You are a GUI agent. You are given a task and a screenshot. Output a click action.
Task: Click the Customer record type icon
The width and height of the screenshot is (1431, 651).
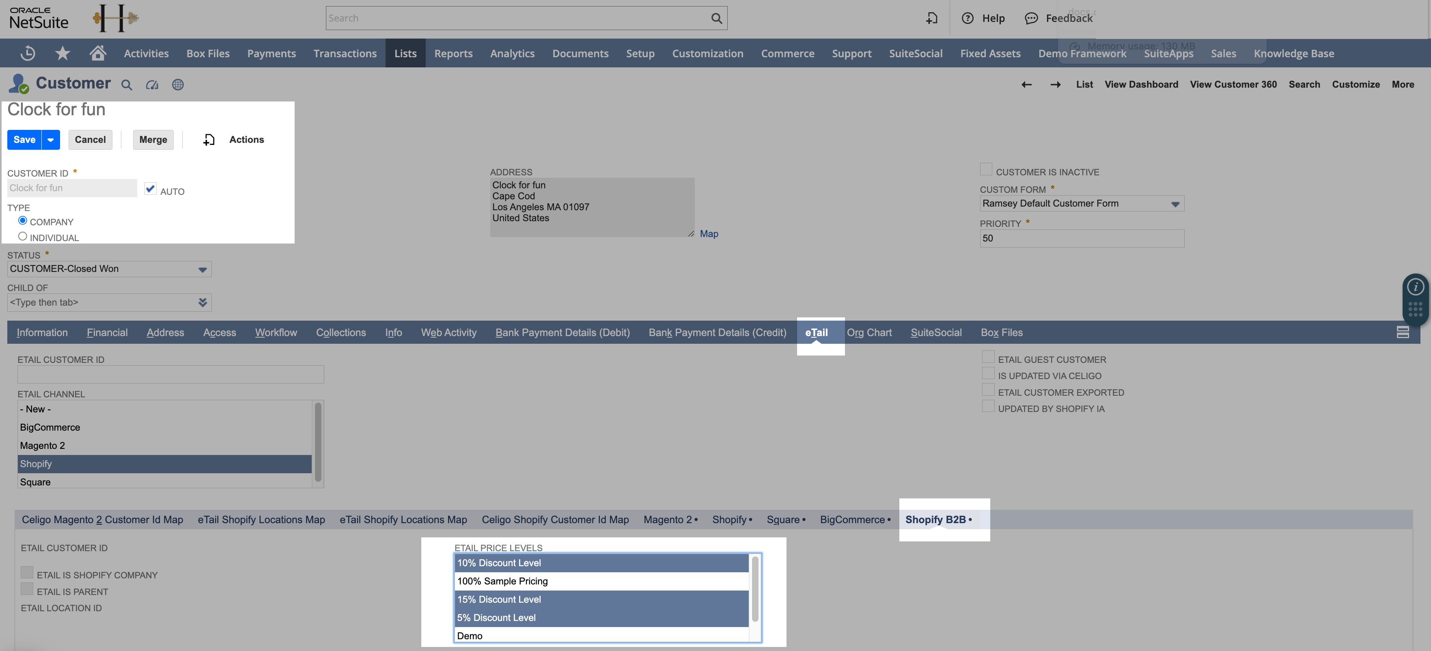click(18, 84)
